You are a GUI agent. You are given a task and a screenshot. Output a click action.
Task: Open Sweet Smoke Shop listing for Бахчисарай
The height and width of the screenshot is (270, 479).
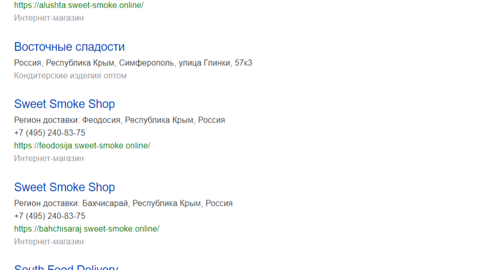coord(64,187)
